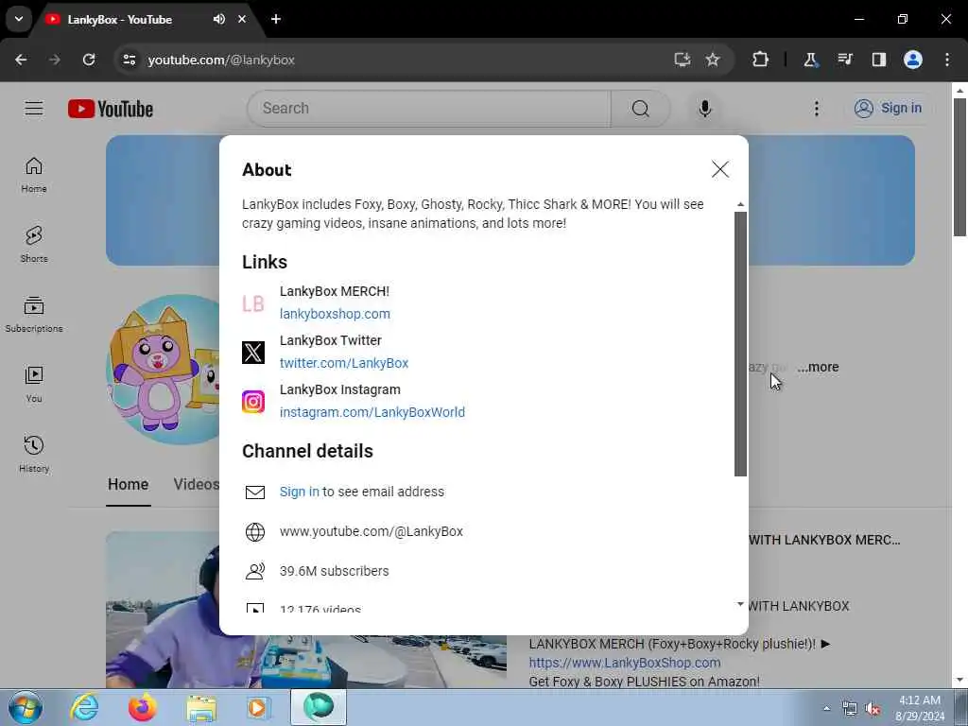Open the clock showing 4:12 AM
Image resolution: width=968 pixels, height=726 pixels.
[x=920, y=708]
